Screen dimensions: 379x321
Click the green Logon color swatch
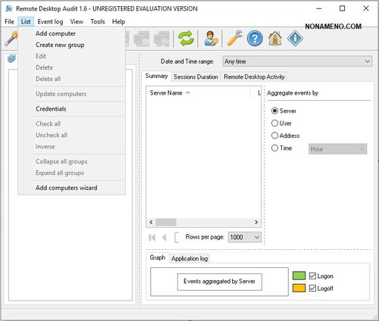[x=299, y=276]
